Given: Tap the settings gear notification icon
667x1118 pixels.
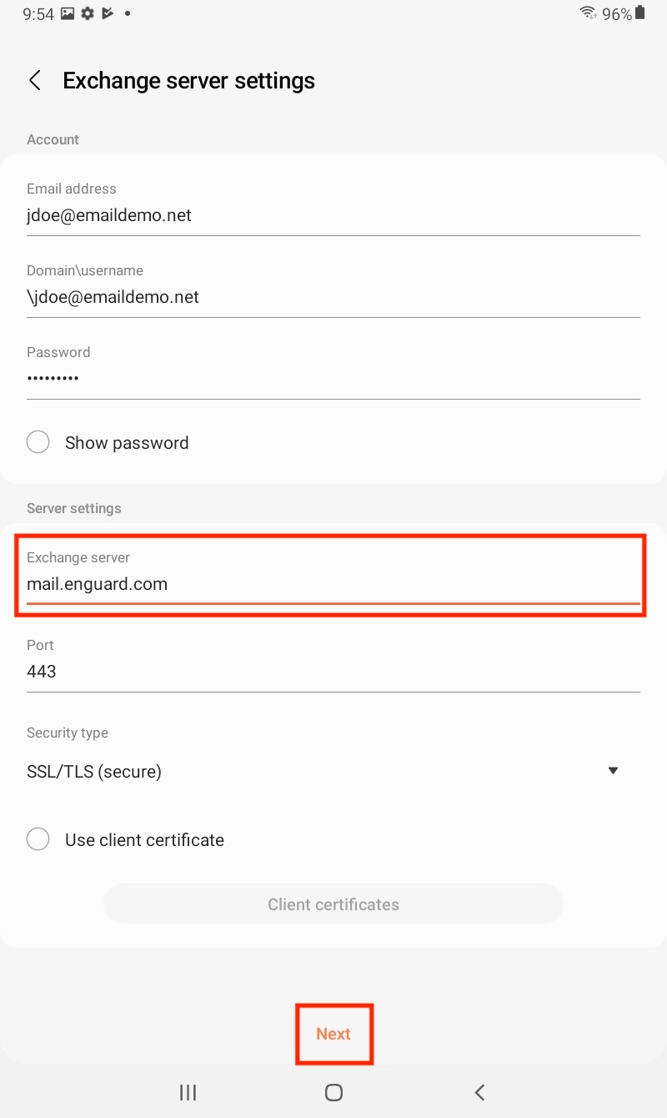Looking at the screenshot, I should click(87, 13).
